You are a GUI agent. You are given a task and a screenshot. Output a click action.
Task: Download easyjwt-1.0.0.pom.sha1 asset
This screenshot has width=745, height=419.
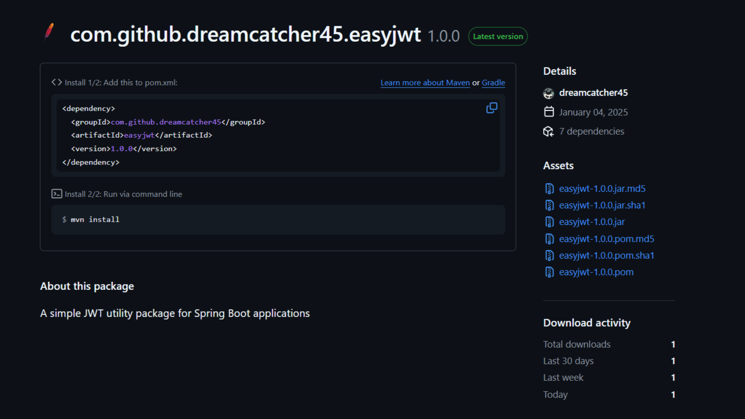(607, 256)
